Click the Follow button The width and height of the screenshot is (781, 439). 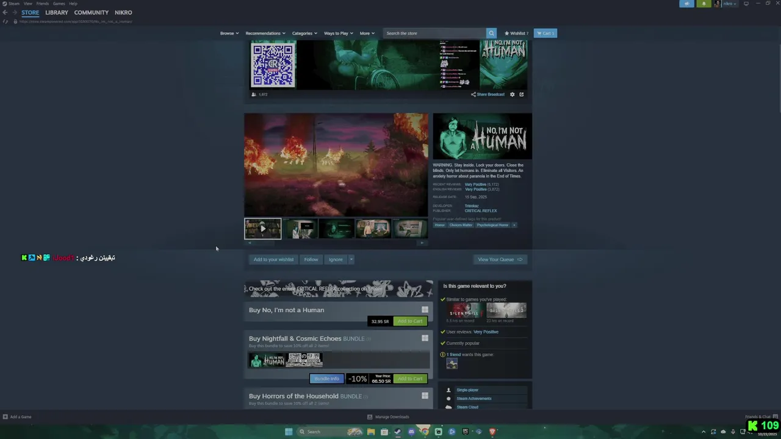311,259
